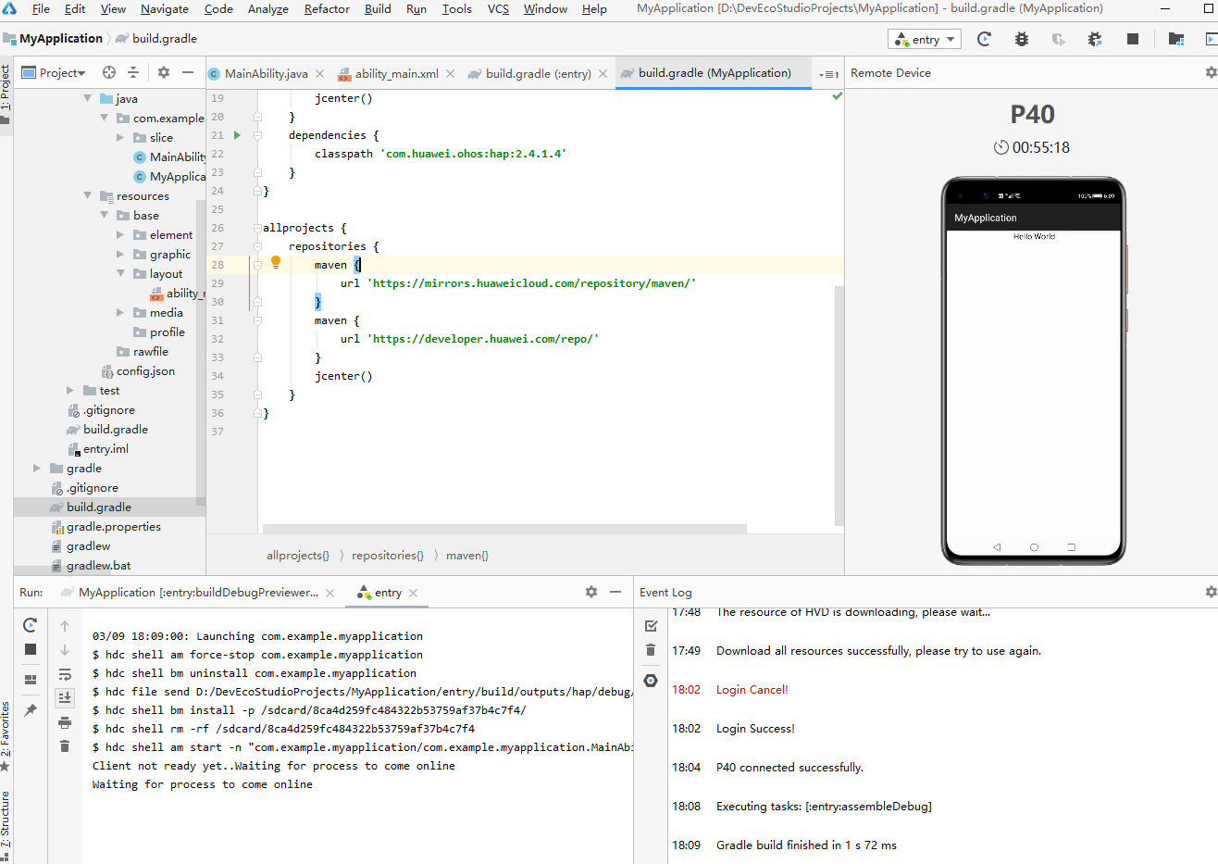Image resolution: width=1218 pixels, height=864 pixels.
Task: Click the home button on P40 device
Action: pyautogui.click(x=1034, y=547)
